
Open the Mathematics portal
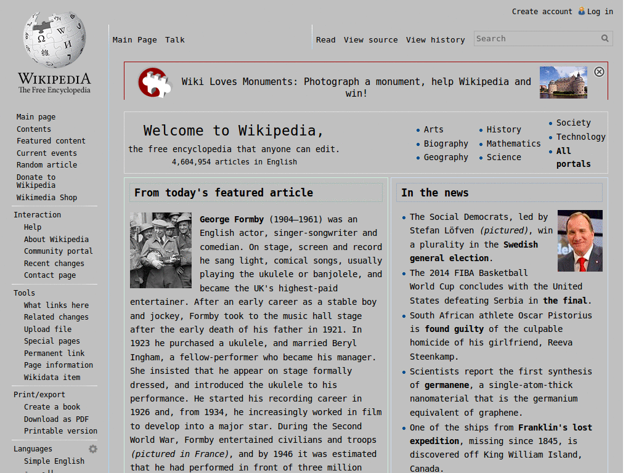coord(513,144)
